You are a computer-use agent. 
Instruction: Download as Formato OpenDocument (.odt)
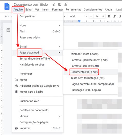[x=91, y=60]
